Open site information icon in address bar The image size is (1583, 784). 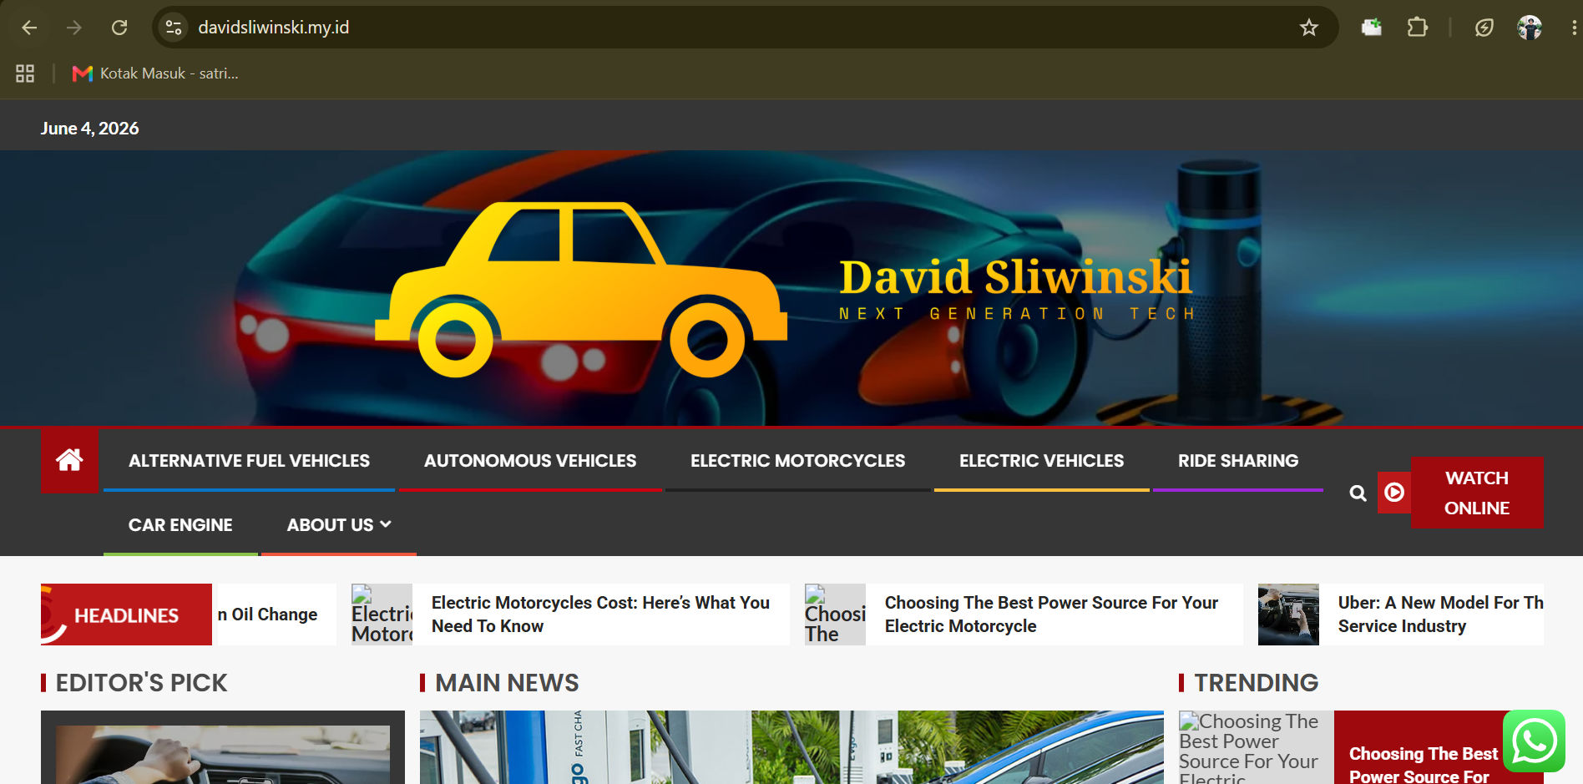click(174, 28)
